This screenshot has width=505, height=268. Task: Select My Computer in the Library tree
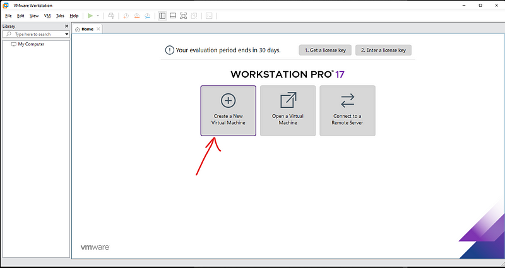click(x=31, y=44)
